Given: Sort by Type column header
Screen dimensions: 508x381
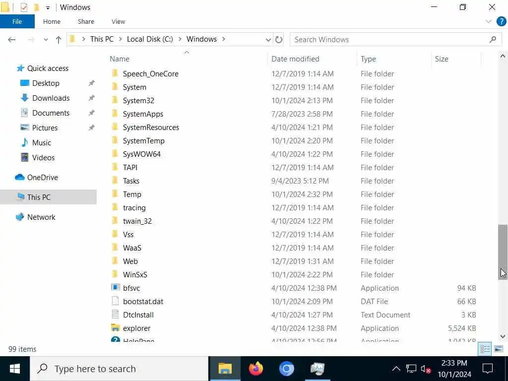Looking at the screenshot, I should tap(368, 59).
